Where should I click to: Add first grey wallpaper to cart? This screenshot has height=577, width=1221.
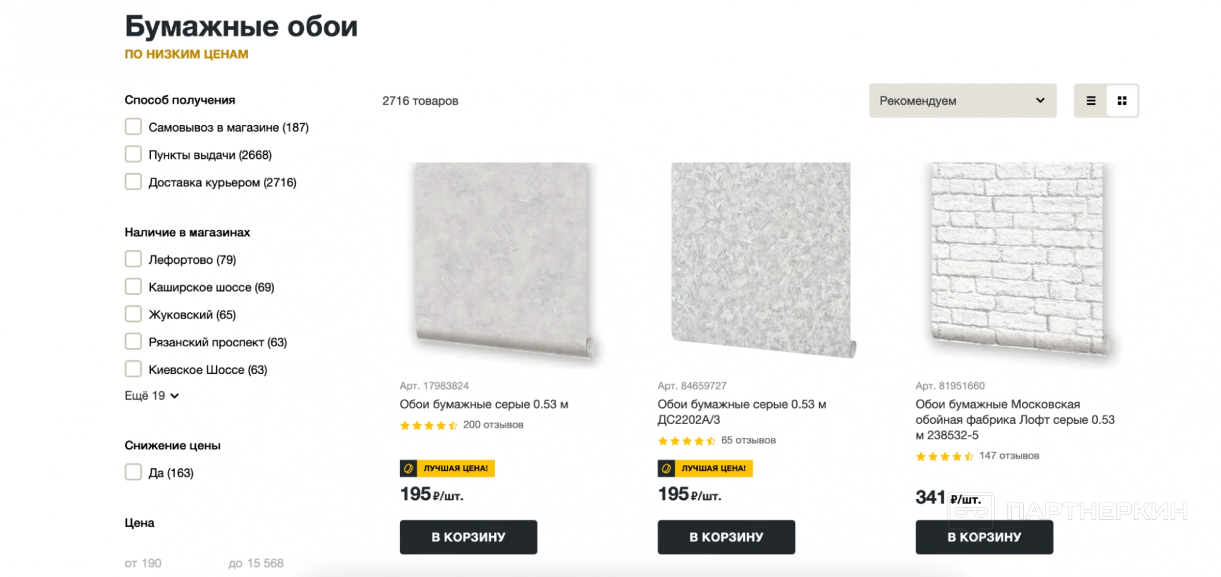click(468, 537)
